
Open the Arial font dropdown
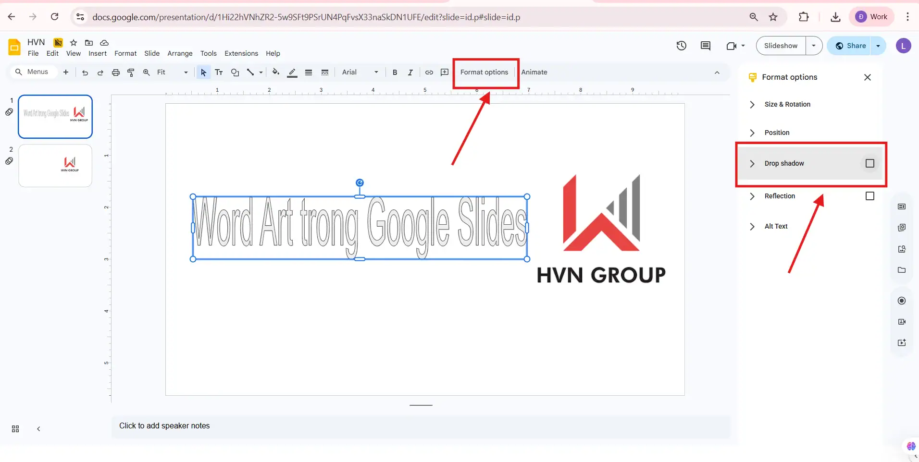360,72
